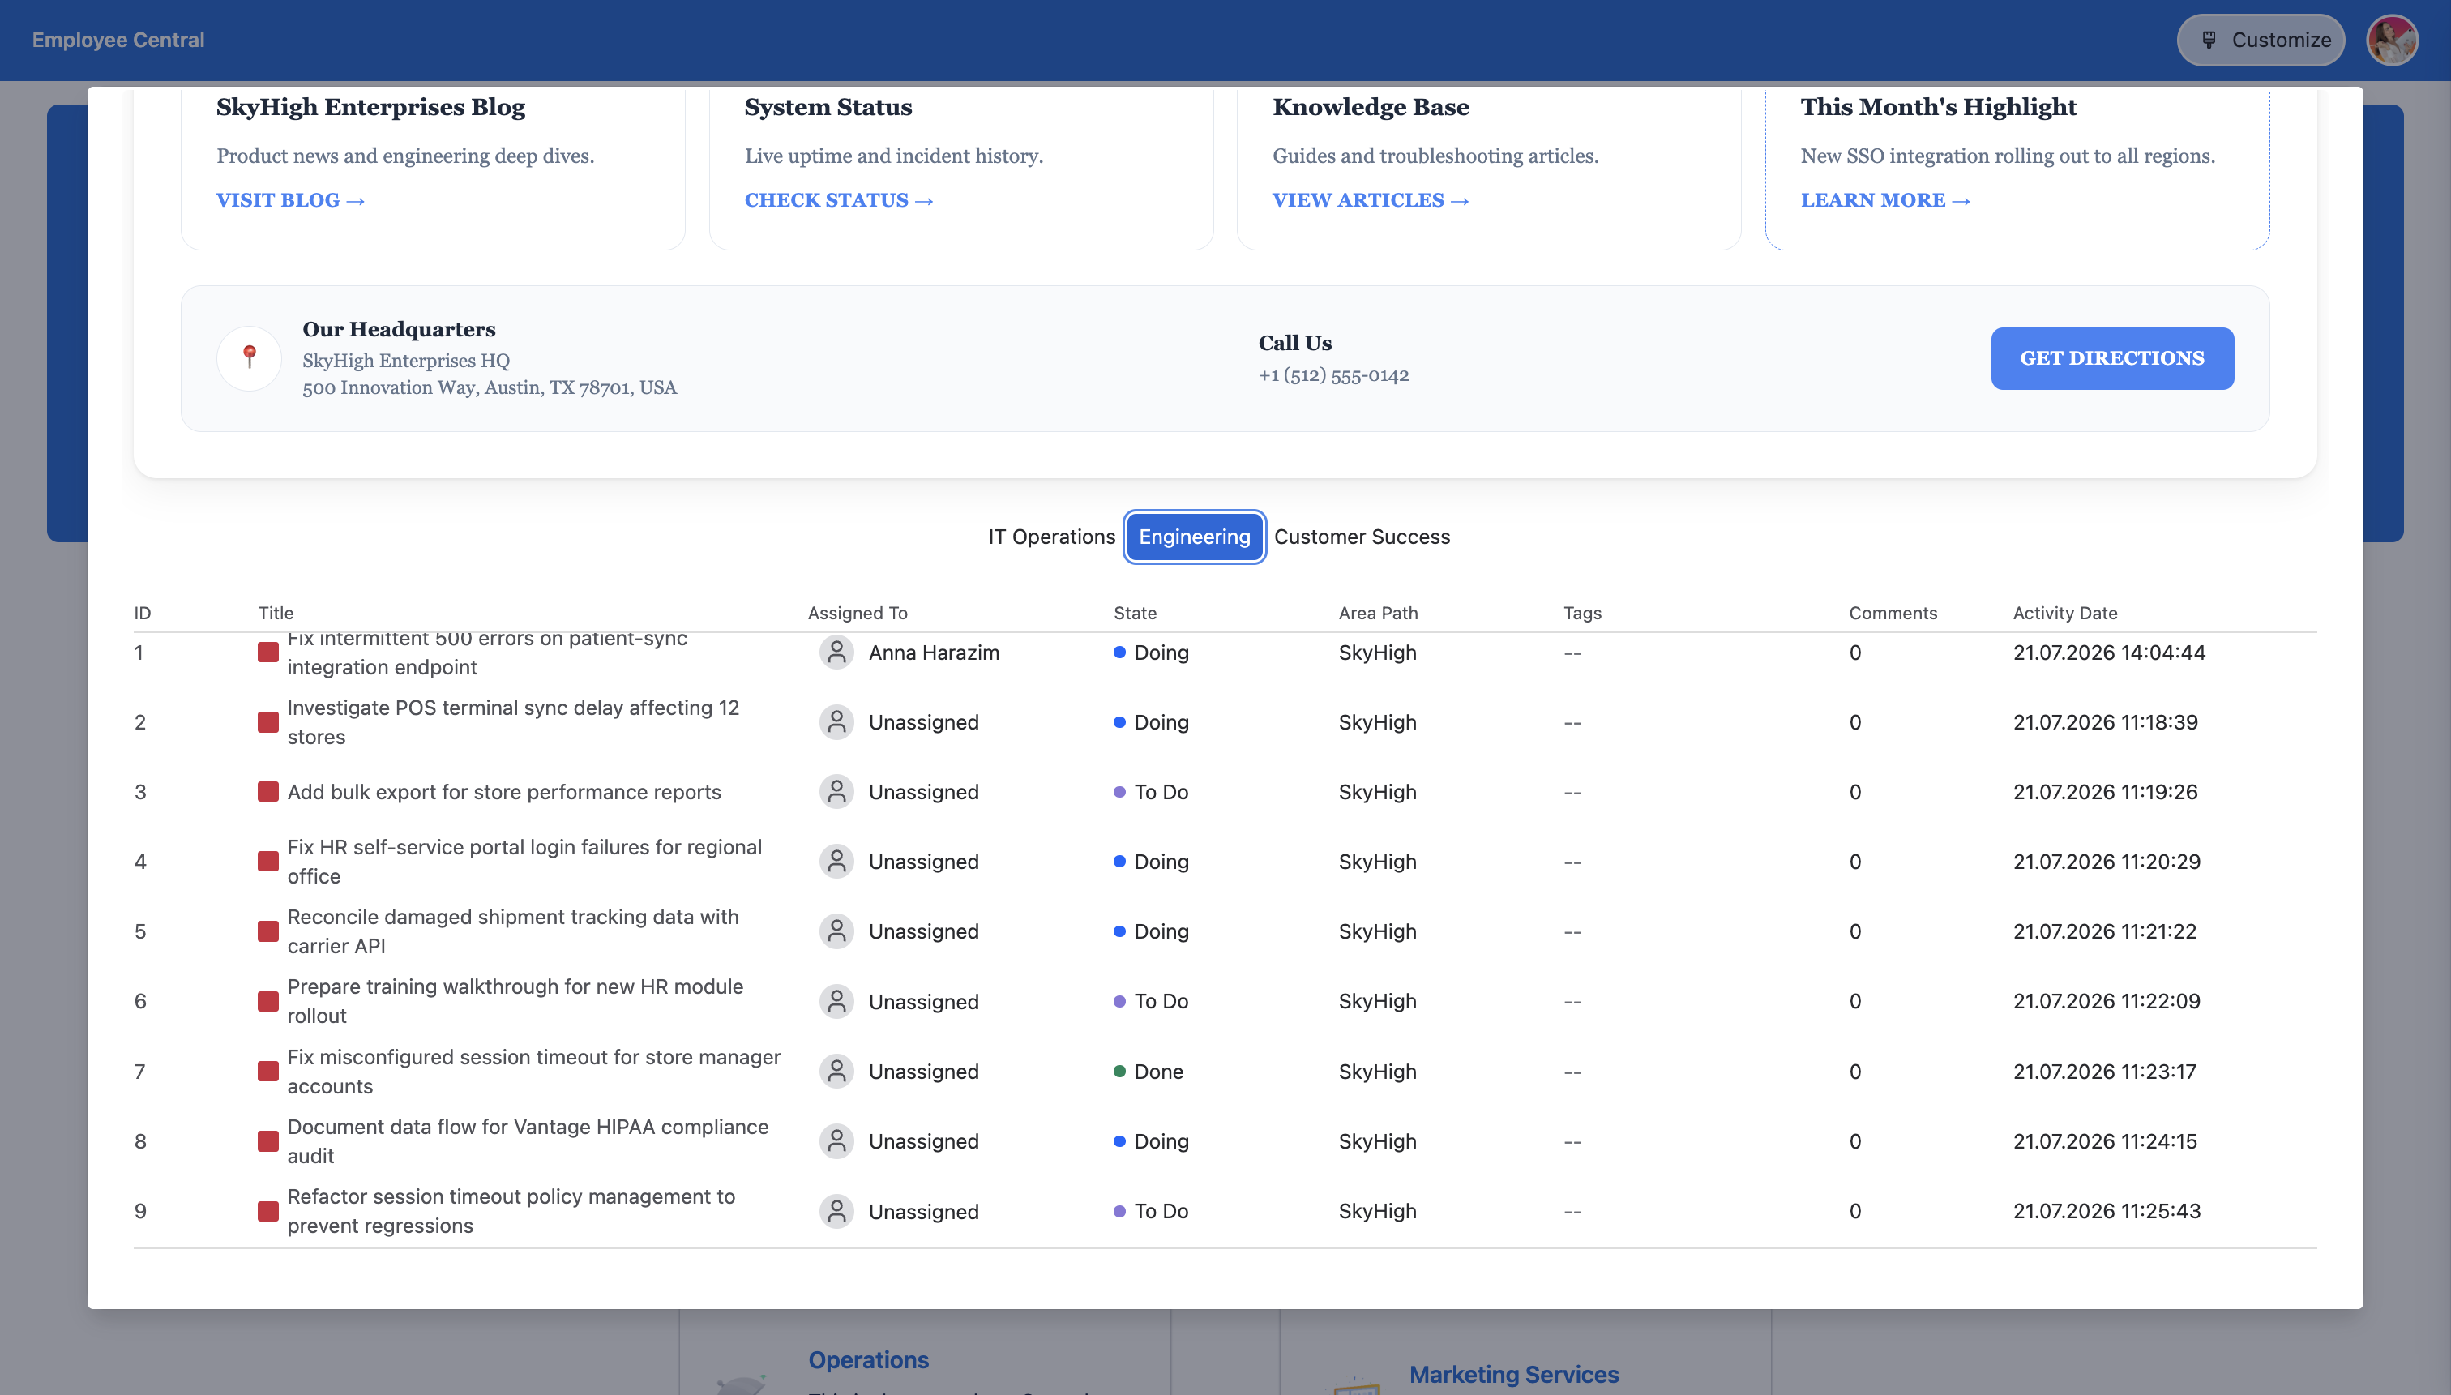Open item 'Fix misconfigured session timeout'
The height and width of the screenshot is (1395, 2451).
pos(533,1071)
